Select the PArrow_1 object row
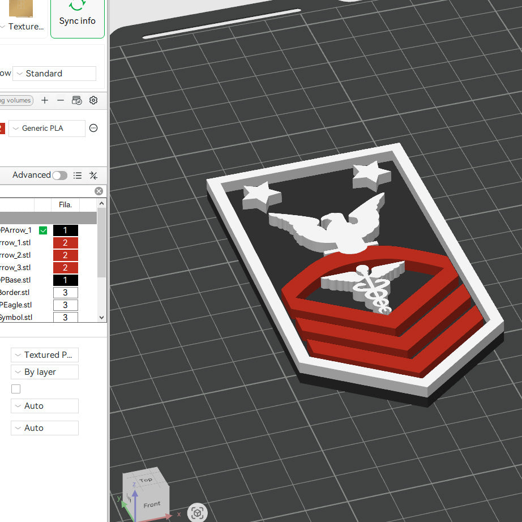Viewport: 522px width, 522px height. [16, 230]
